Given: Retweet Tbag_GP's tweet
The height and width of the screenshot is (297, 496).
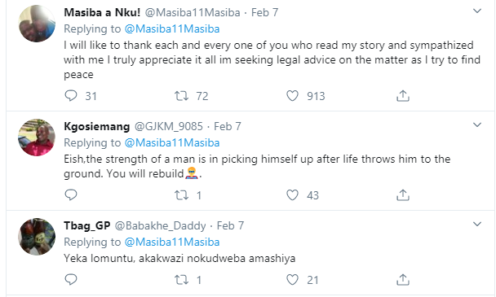Looking at the screenshot, I should [182, 280].
